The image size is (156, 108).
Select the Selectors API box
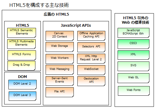[x=91, y=47]
